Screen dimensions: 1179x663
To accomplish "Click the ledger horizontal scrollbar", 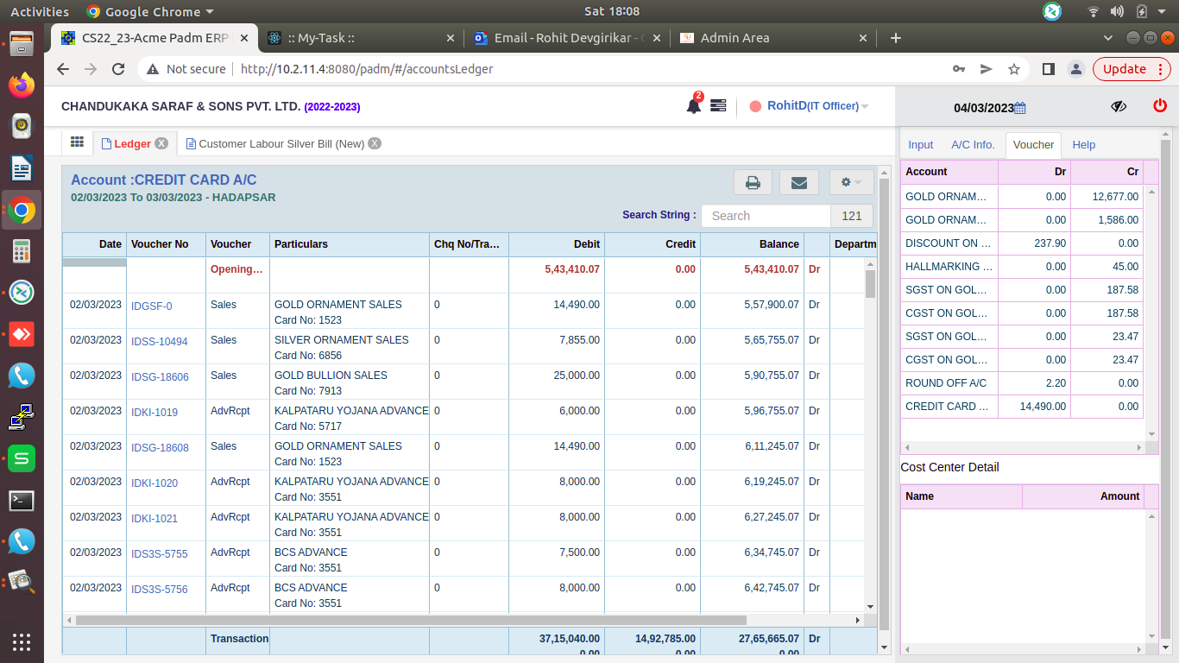I will tap(411, 620).
